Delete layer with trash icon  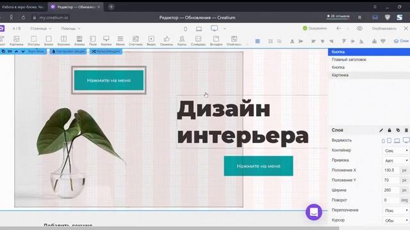click(406, 130)
